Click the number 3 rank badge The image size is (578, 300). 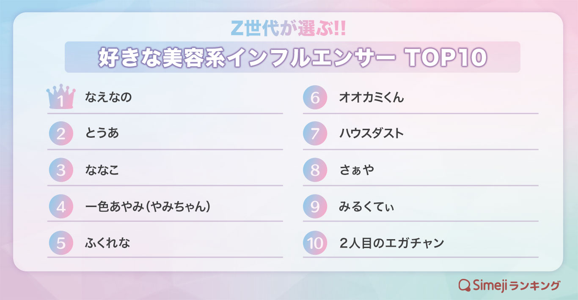coord(61,170)
